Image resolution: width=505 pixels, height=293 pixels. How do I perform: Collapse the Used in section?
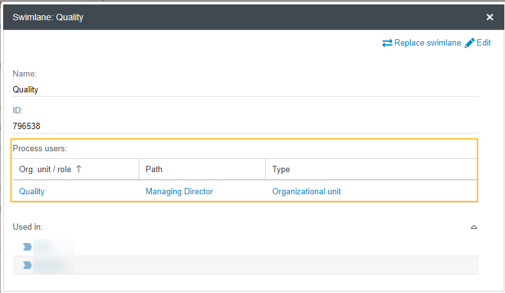tap(473, 227)
